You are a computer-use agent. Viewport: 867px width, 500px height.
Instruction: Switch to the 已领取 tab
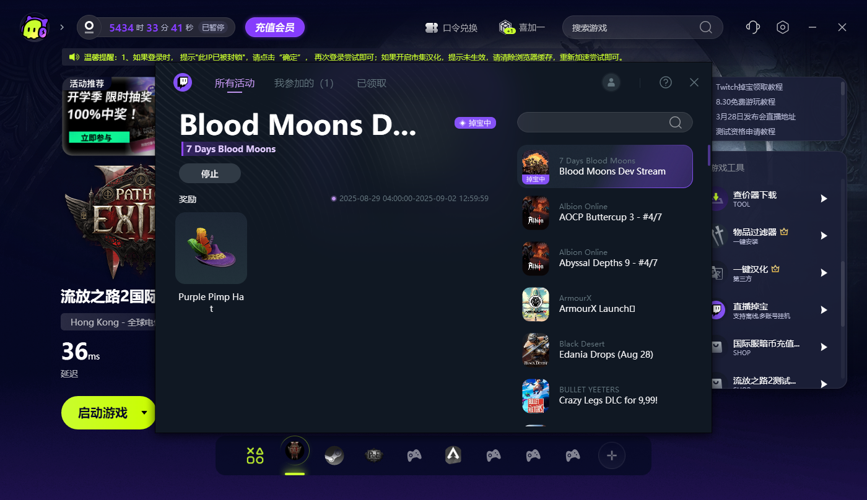[372, 83]
